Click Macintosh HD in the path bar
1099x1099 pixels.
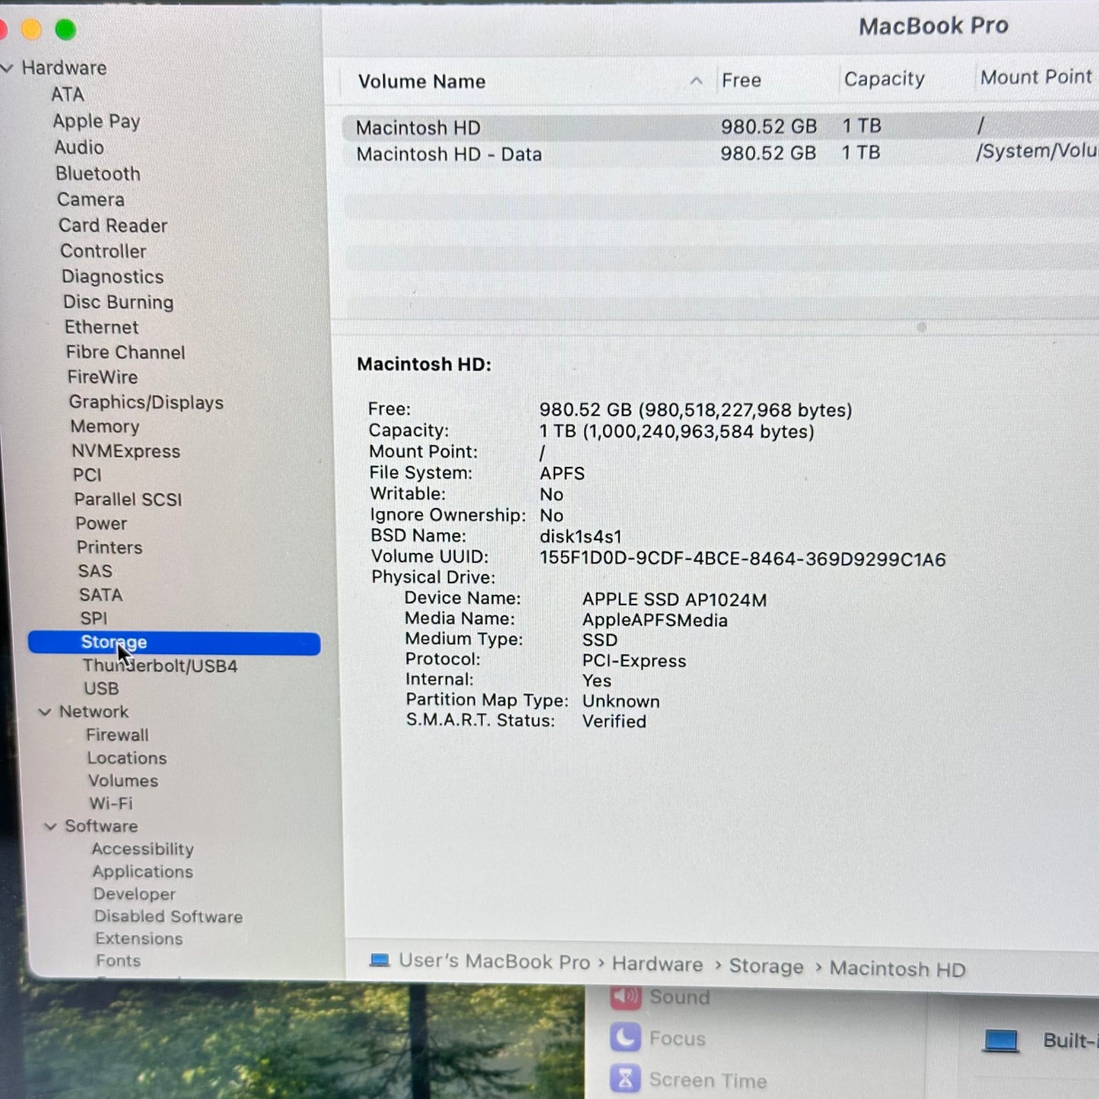click(897, 969)
